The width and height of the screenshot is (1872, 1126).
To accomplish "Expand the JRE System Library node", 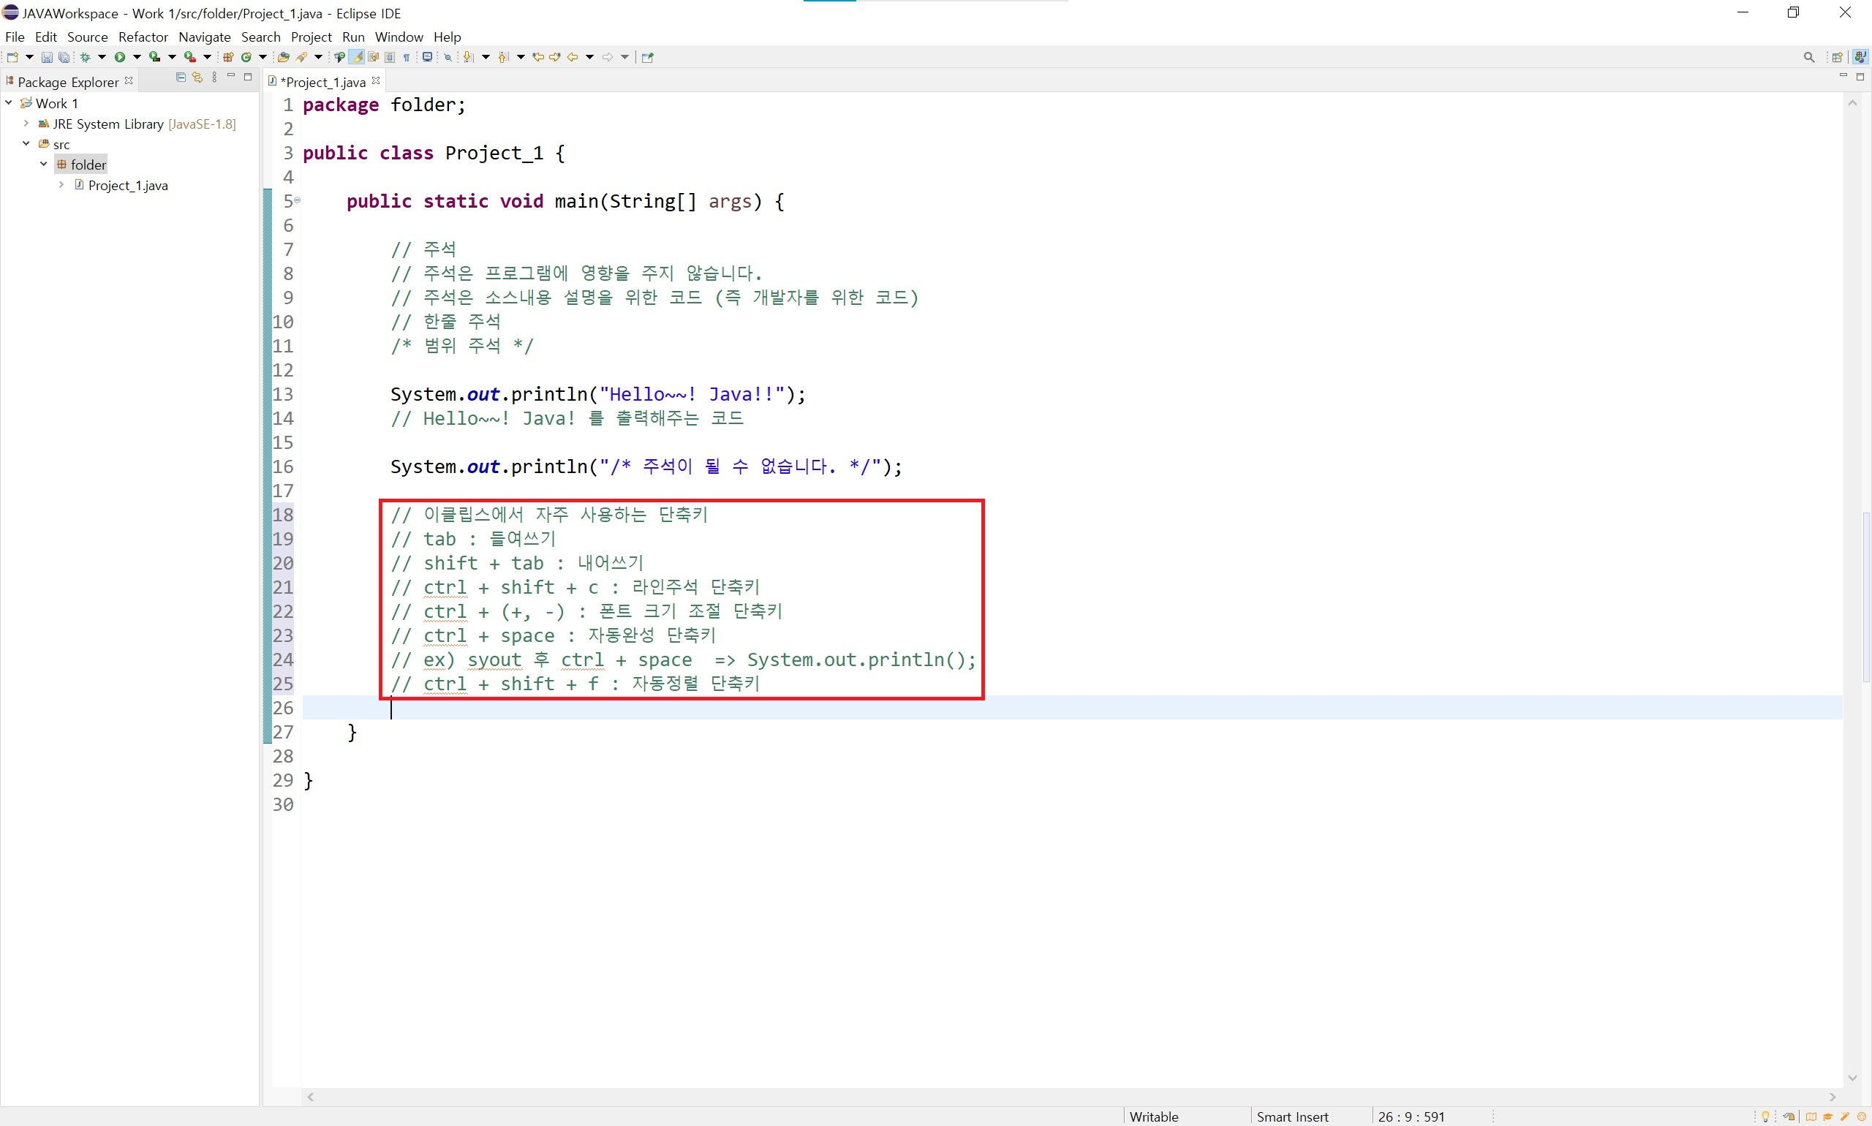I will click(x=26, y=123).
